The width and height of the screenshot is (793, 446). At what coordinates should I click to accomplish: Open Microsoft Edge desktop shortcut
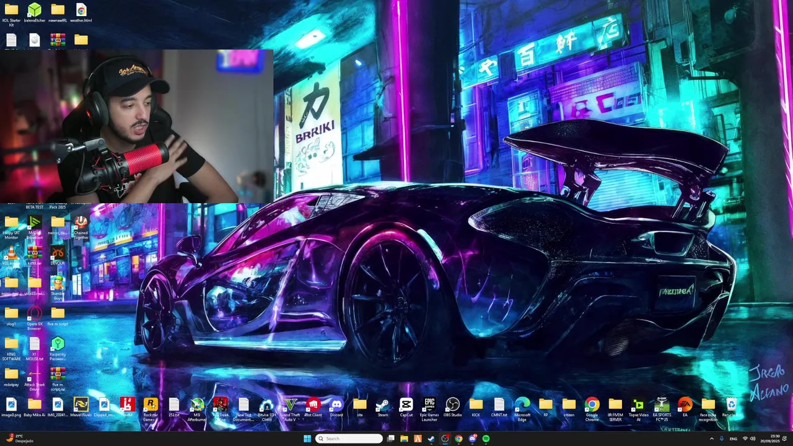(522, 409)
